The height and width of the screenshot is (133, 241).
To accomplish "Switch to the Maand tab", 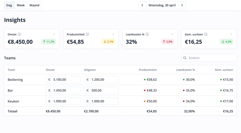I will point(34,5).
